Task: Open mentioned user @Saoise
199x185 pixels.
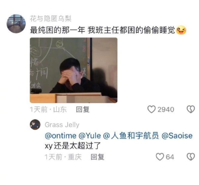Action: pos(177,136)
